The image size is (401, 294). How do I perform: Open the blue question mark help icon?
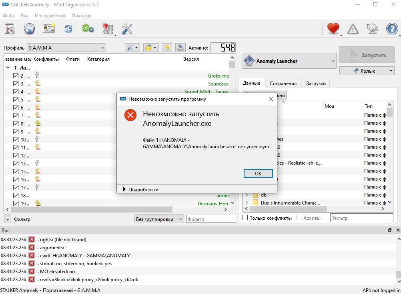coord(392,29)
